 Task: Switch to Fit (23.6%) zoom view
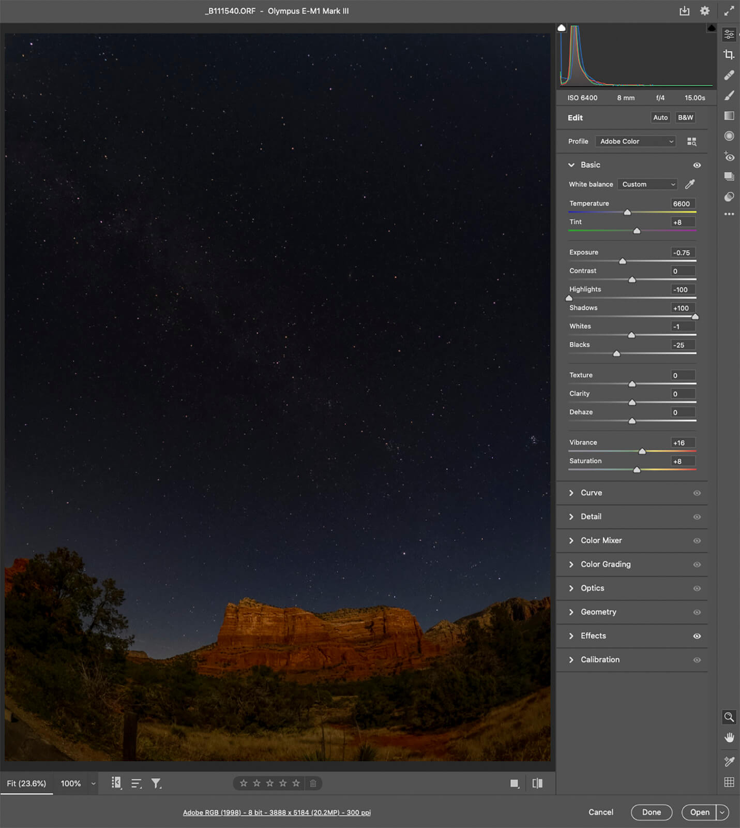tap(26, 783)
